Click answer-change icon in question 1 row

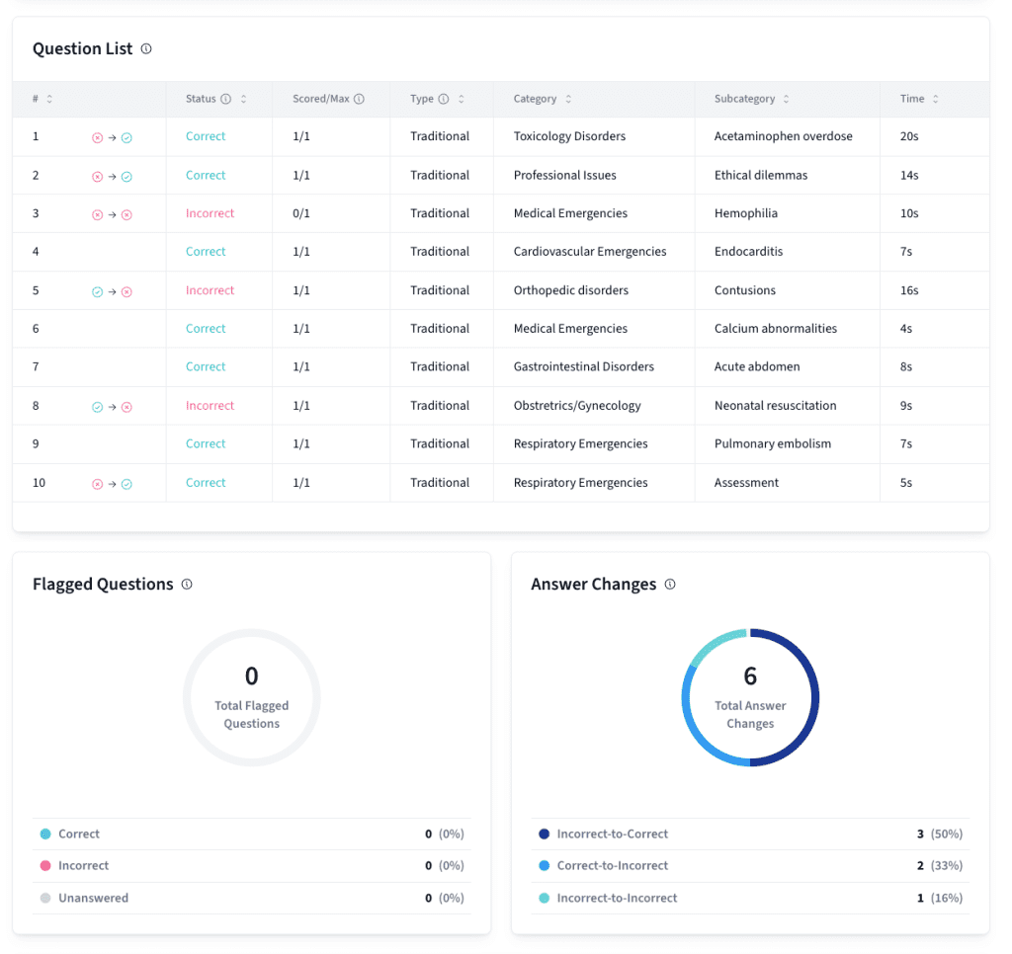(112, 137)
